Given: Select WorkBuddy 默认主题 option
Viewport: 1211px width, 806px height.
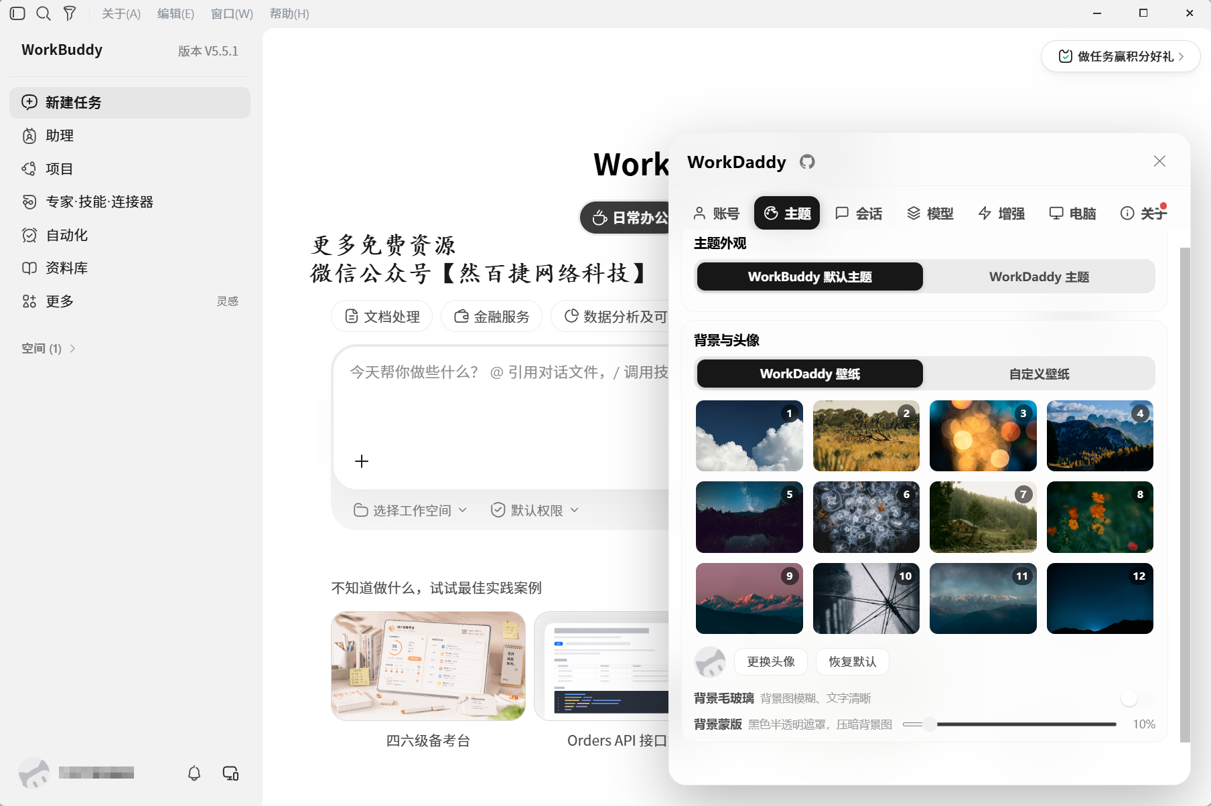Looking at the screenshot, I should click(x=810, y=276).
